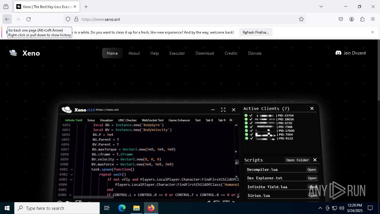Screen dimensions: 380x214
Task: Open the Home nav item
Action: pos(112,53)
